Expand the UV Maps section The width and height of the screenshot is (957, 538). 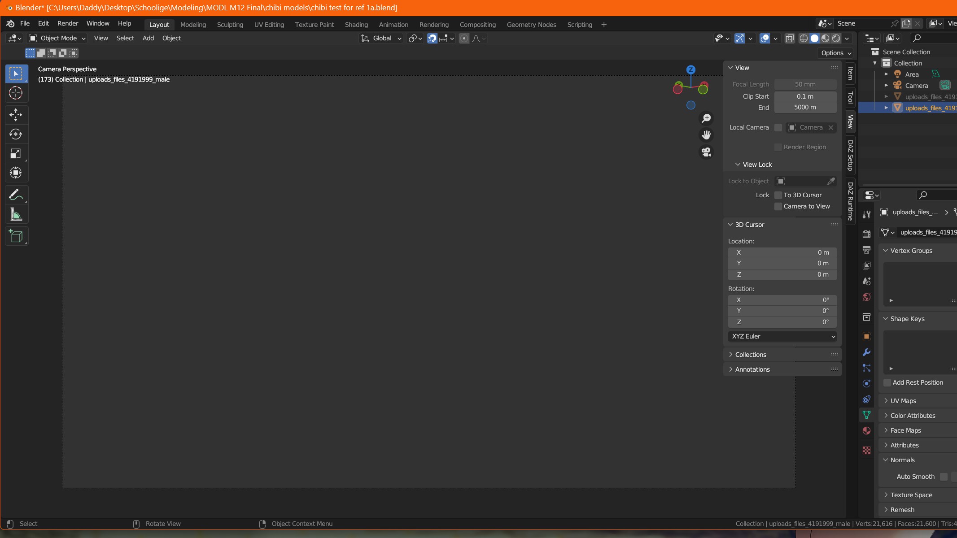[x=903, y=401]
